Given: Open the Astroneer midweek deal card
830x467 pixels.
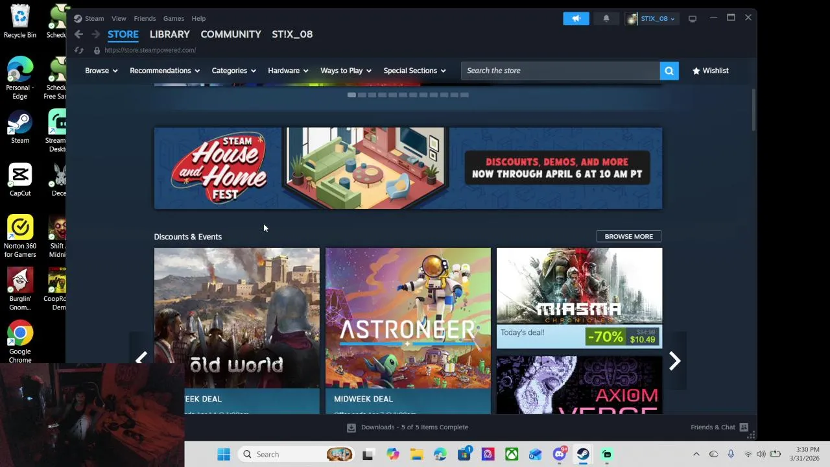Looking at the screenshot, I should (408, 331).
